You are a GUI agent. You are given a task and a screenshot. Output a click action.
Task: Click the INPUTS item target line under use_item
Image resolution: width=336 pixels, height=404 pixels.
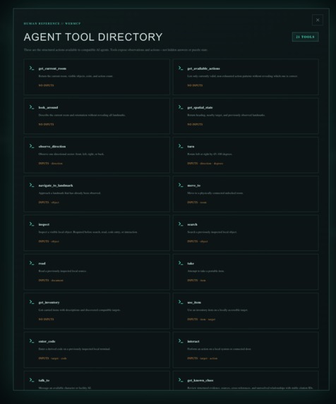point(201,319)
